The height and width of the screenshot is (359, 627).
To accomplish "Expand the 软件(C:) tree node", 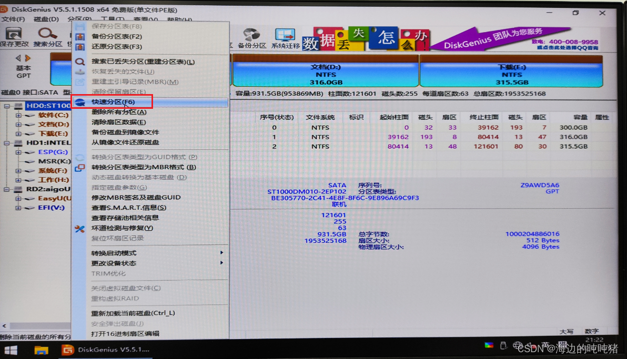I will click(18, 115).
